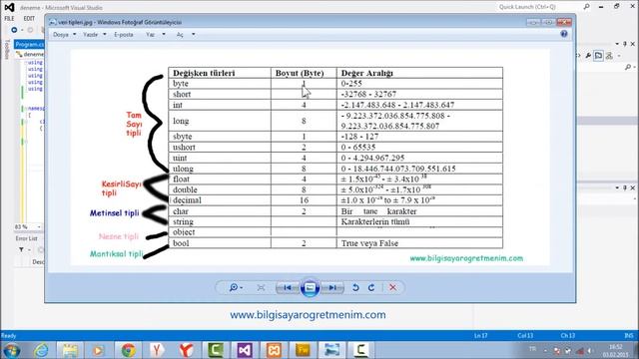Click the Error List filter funnel icon
This screenshot has width=639, height=359.
[x=21, y=250]
